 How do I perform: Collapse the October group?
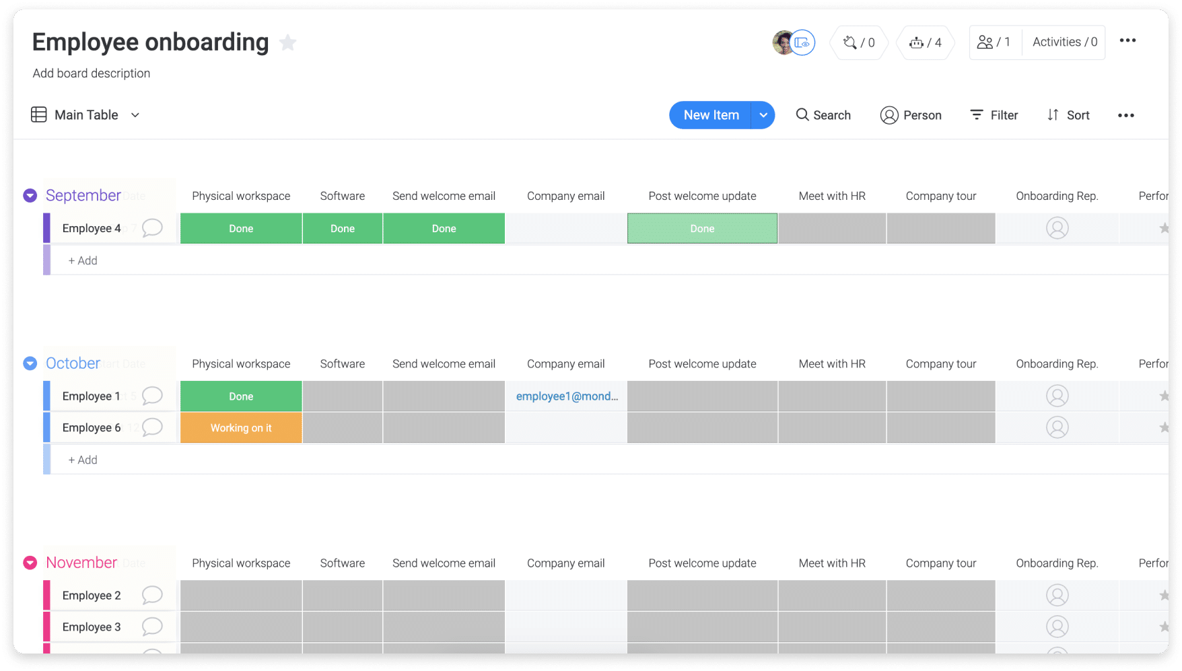[30, 363]
